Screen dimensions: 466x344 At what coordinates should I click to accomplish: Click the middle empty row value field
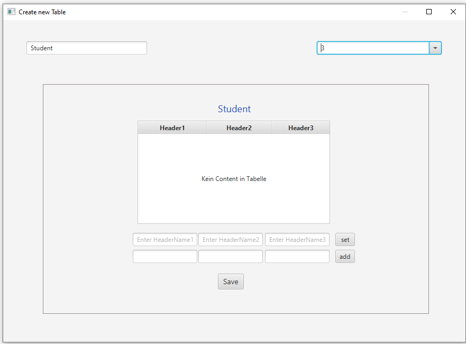point(231,256)
